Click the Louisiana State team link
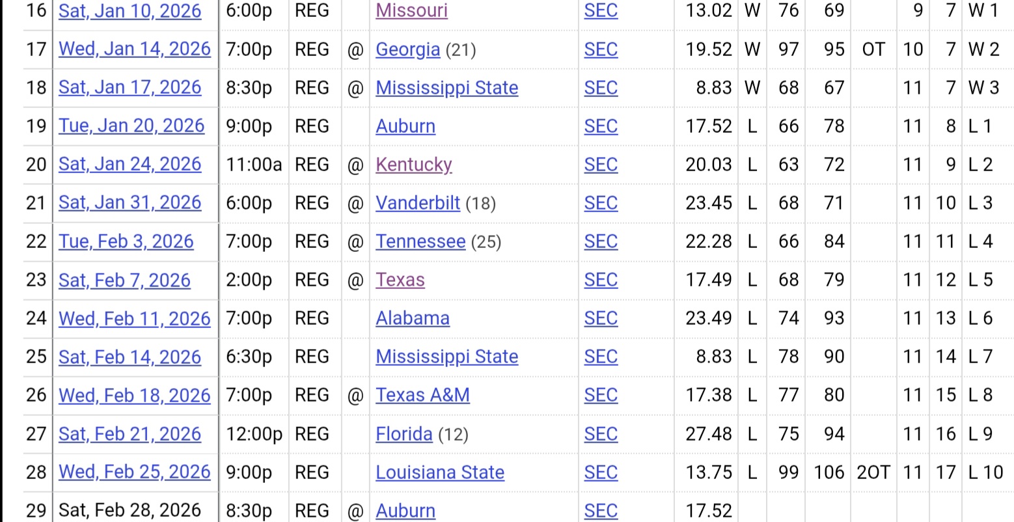 (439, 473)
